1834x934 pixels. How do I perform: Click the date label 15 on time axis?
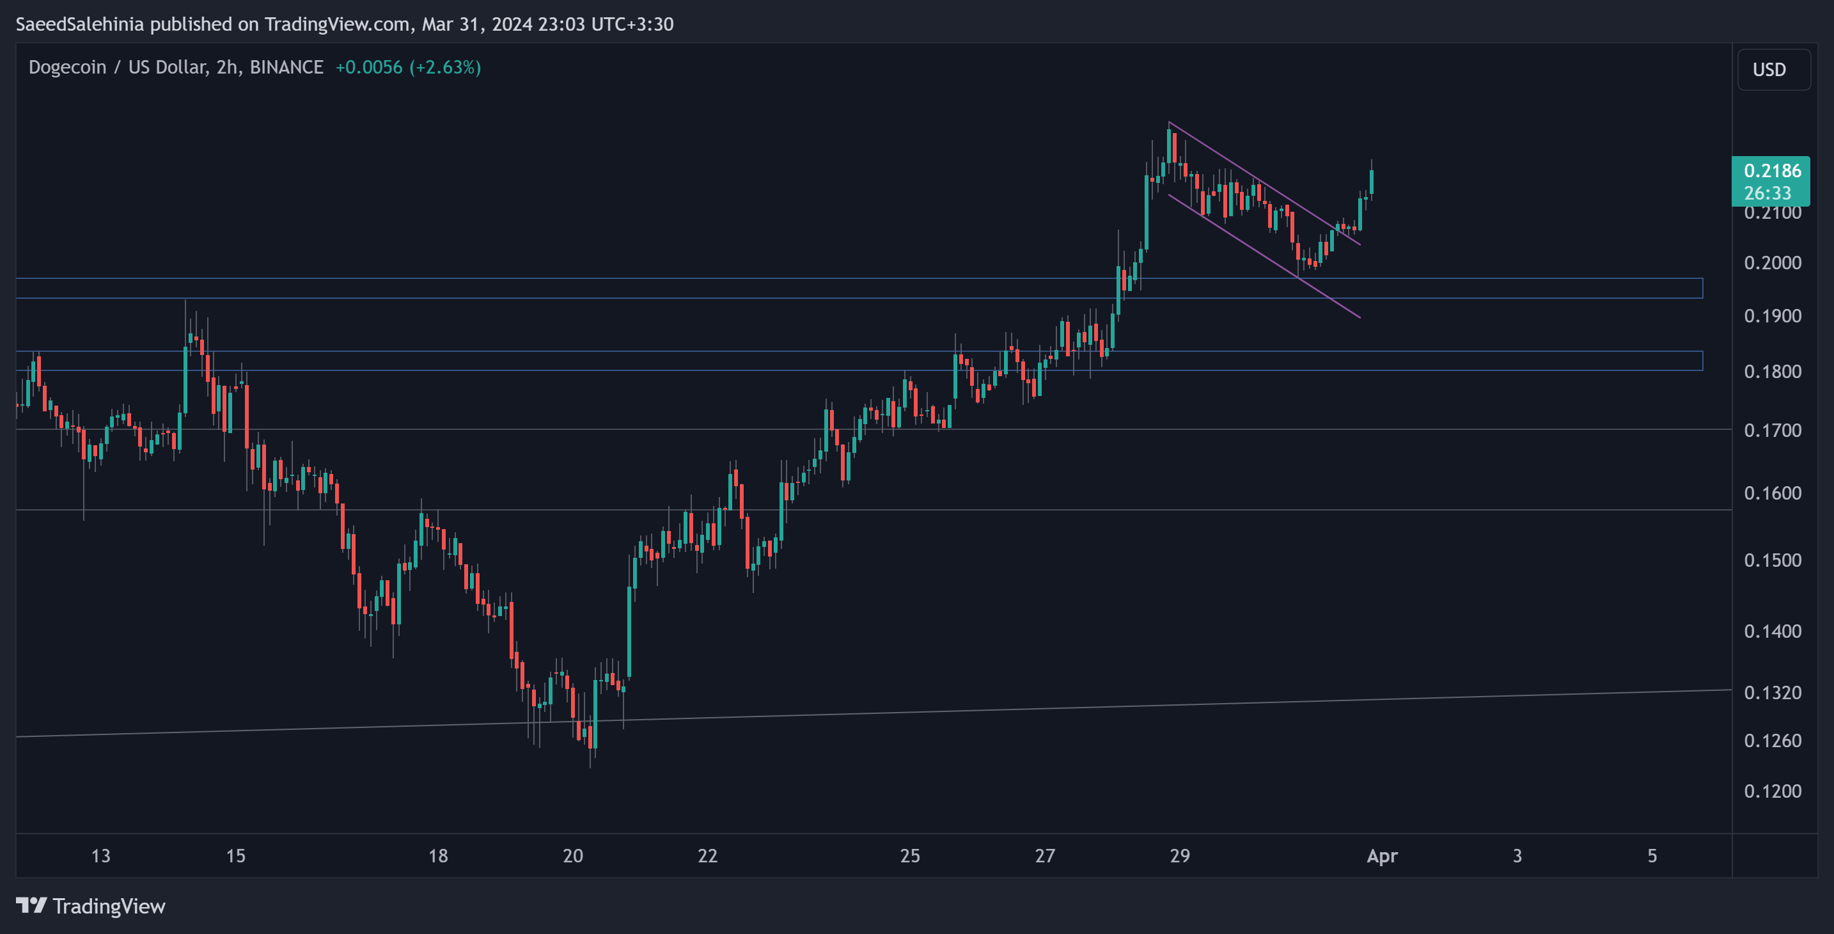pyautogui.click(x=236, y=855)
